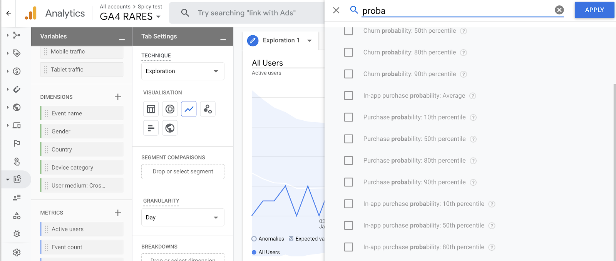The image size is (616, 261).
Task: Open the Technique dropdown
Action: pyautogui.click(x=182, y=71)
